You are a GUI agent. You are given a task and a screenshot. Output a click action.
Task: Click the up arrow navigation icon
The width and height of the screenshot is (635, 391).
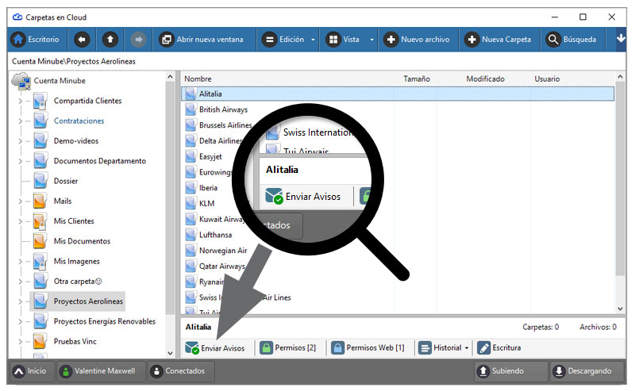pos(110,40)
